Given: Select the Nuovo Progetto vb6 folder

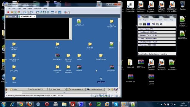Looking at the screenshot, I should click(112, 23).
